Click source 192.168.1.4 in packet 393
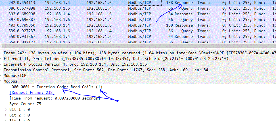Image resolution: width=276 pixels, height=121 pixels. point(57,14)
